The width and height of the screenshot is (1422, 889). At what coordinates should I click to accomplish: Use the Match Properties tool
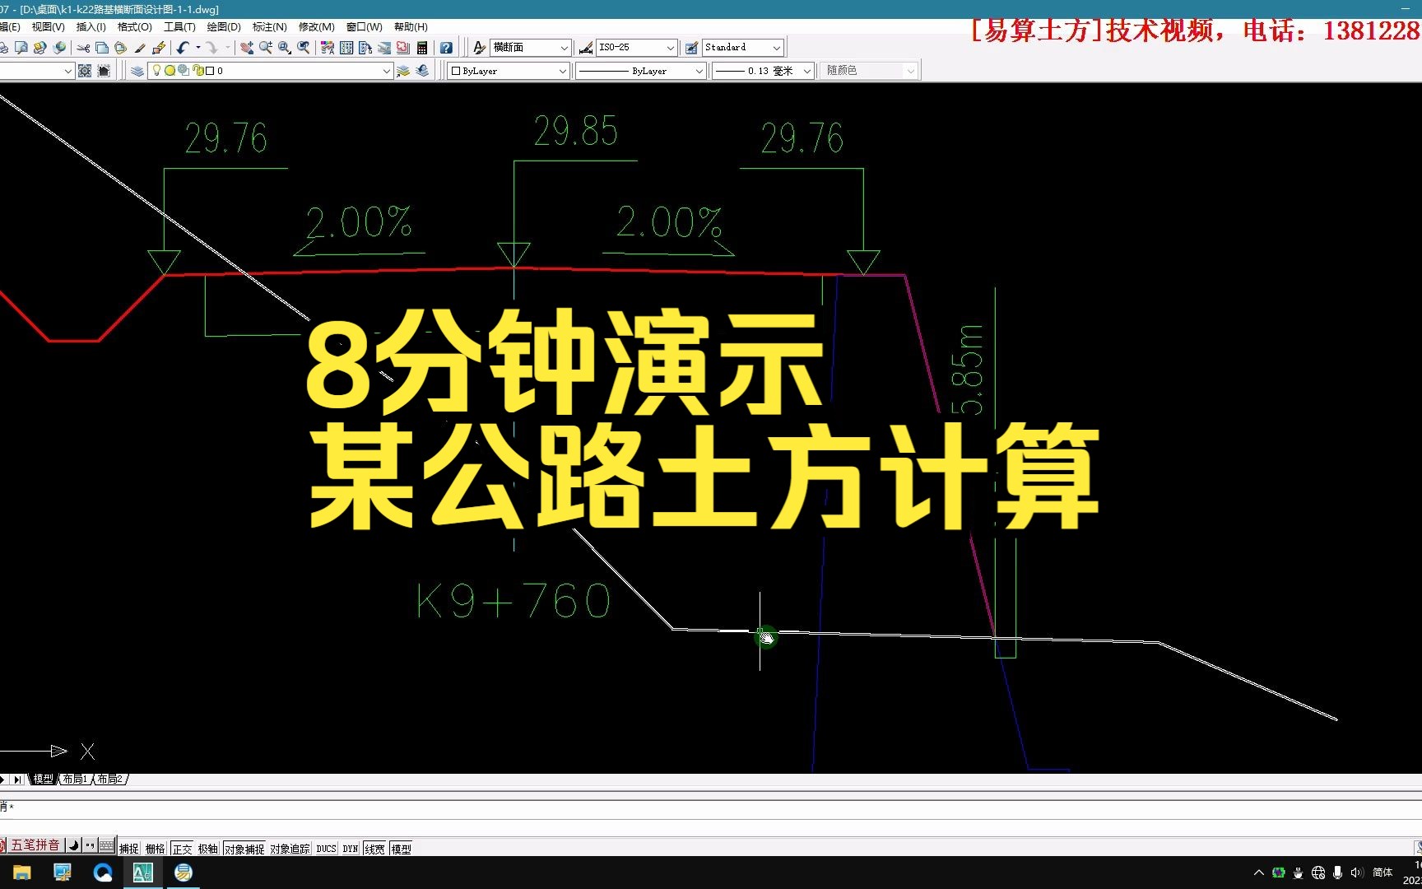pos(140,48)
